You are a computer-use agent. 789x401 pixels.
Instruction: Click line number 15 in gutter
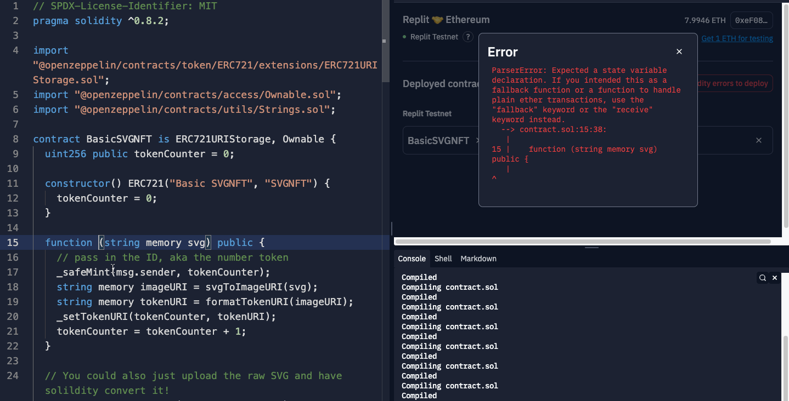[x=13, y=243]
